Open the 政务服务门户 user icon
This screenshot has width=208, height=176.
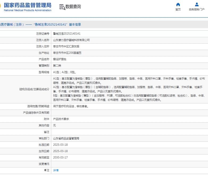pyautogui.click(x=197, y=5)
